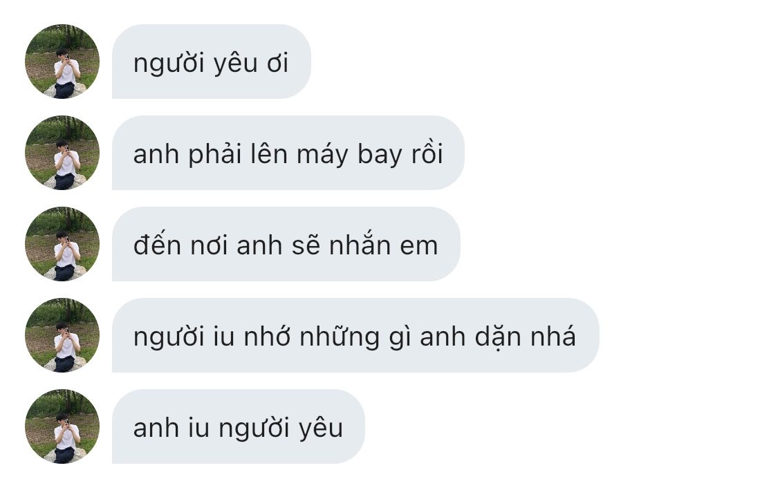The height and width of the screenshot is (488, 778).
Task: Click avatar next to "anh phải lên máy bay rồi"
Action: pos(62,153)
